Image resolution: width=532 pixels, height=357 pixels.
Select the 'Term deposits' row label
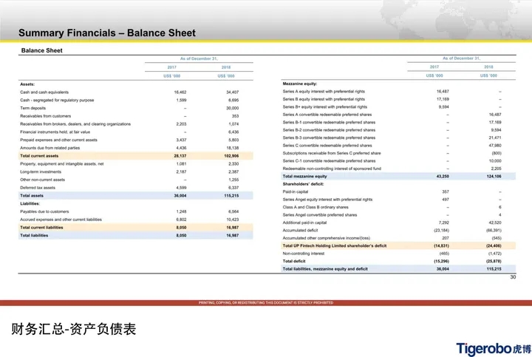(x=33, y=108)
